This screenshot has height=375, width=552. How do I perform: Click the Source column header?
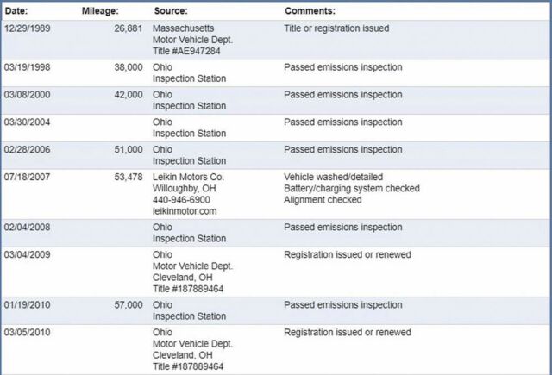[x=171, y=11]
